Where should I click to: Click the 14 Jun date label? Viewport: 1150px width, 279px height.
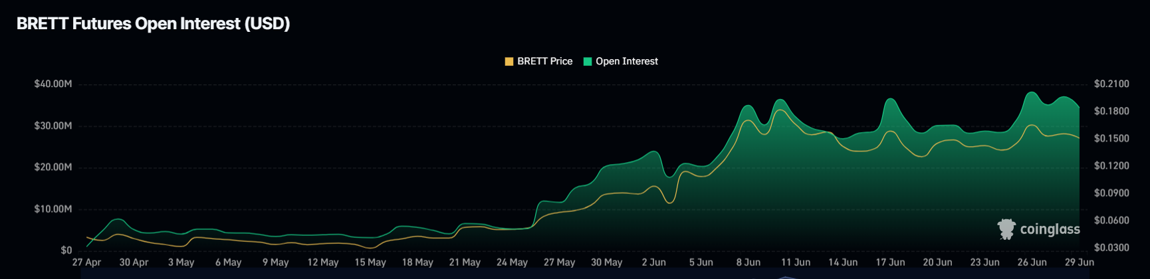843,262
